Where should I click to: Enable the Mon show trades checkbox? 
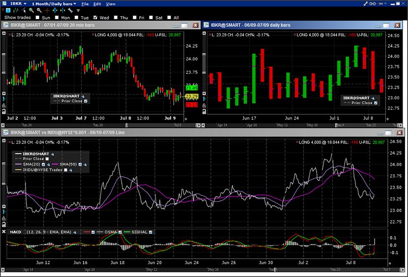pos(57,18)
